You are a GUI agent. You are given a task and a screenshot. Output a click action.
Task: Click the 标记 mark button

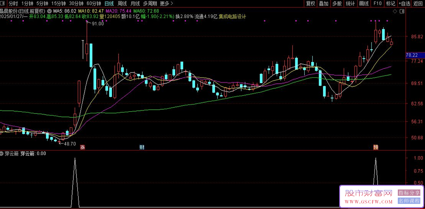click(391, 3)
